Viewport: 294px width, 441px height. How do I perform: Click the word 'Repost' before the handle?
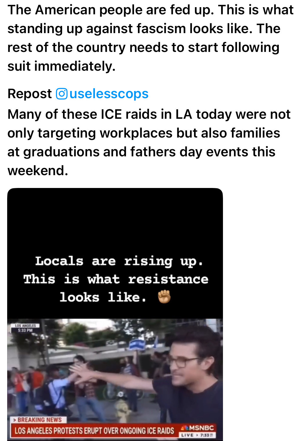pyautogui.click(x=30, y=94)
